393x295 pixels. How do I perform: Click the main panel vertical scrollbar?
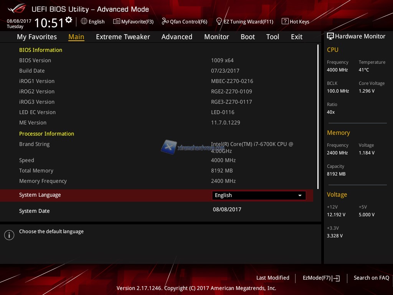(318, 115)
